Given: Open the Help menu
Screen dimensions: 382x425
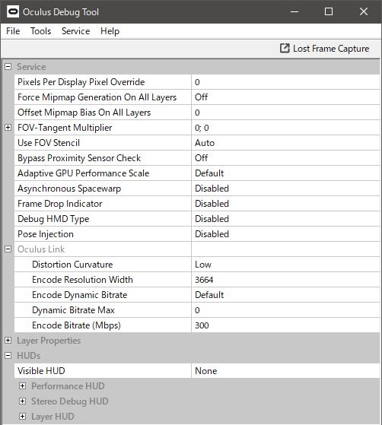Looking at the screenshot, I should [110, 31].
